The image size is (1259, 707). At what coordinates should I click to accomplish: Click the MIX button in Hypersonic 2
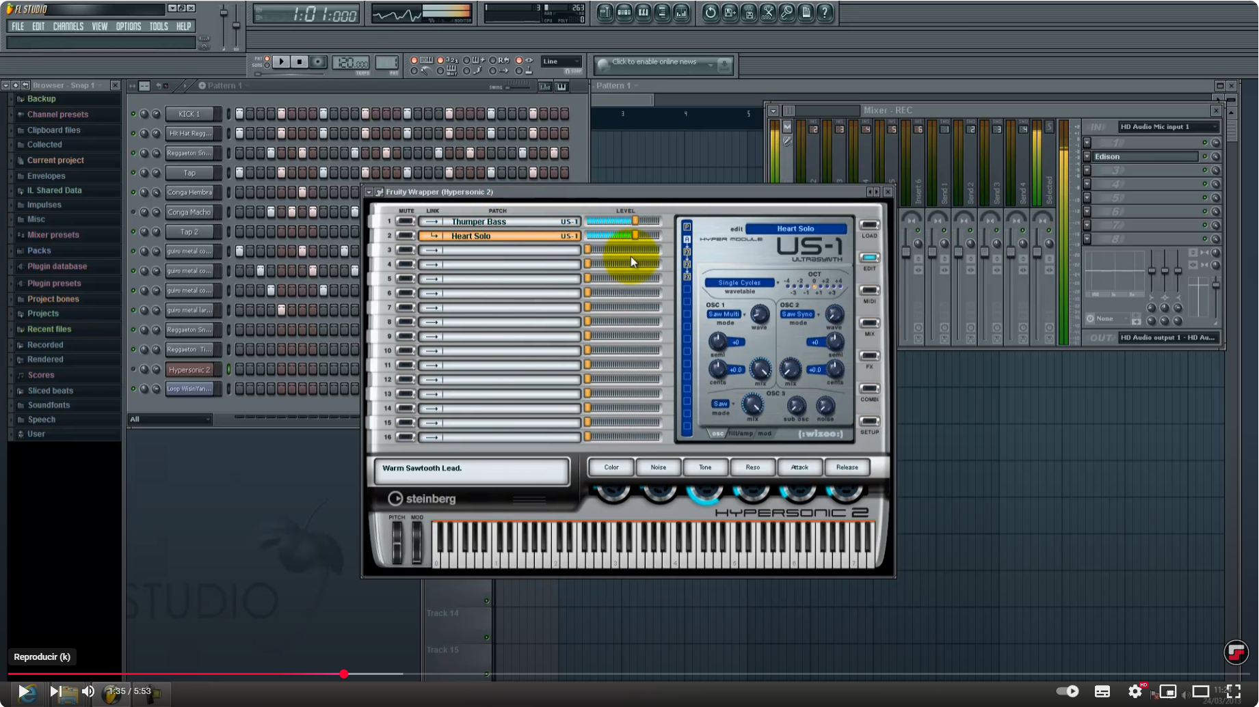point(869,324)
